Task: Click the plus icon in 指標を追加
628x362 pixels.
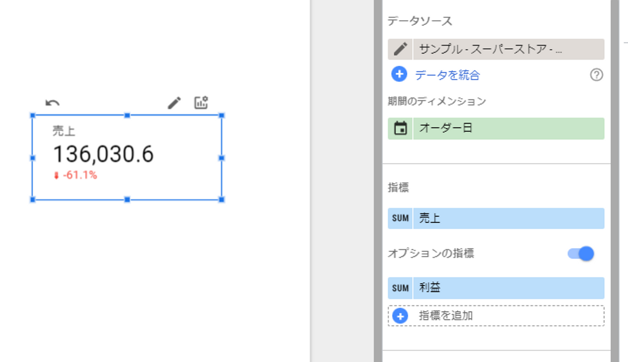Action: point(400,316)
